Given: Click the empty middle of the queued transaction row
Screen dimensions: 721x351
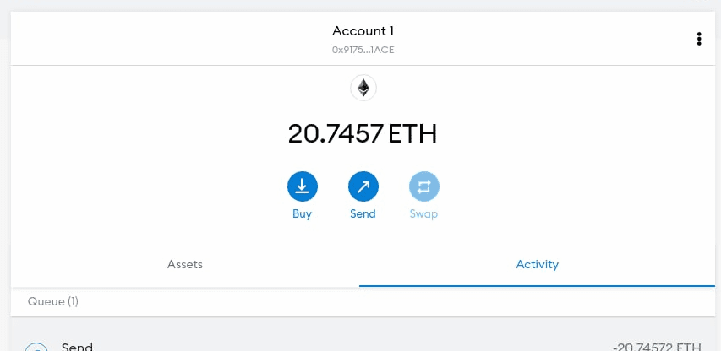Looking at the screenshot, I should [338, 342].
